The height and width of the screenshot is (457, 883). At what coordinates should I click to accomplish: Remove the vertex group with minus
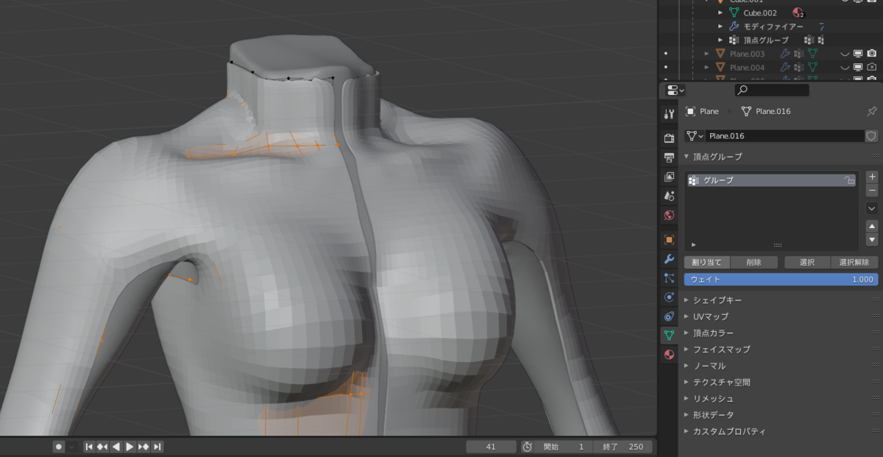[x=872, y=191]
